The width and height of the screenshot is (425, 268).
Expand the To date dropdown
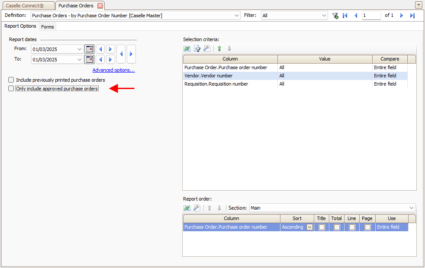pos(79,60)
